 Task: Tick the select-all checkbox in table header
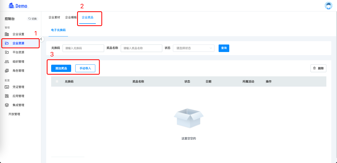coord(57,82)
